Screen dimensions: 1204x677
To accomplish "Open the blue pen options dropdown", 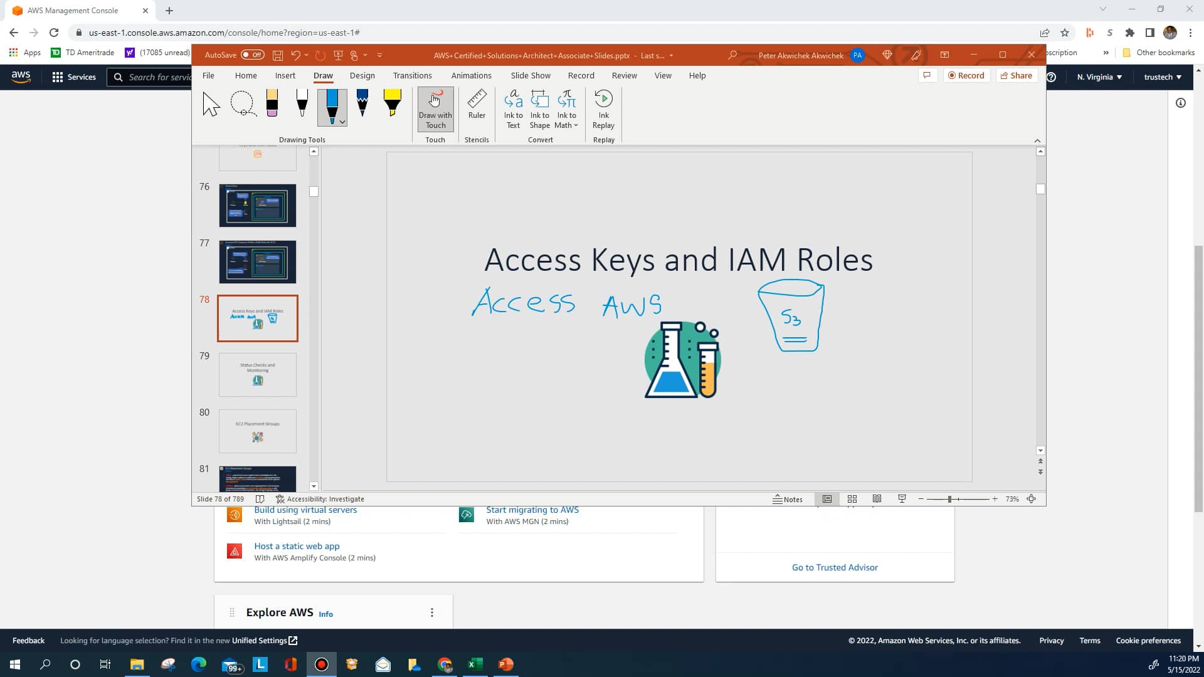I will (342, 121).
